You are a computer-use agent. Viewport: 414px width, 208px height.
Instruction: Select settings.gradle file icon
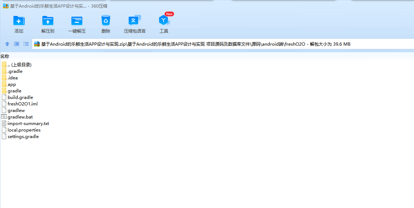point(4,137)
